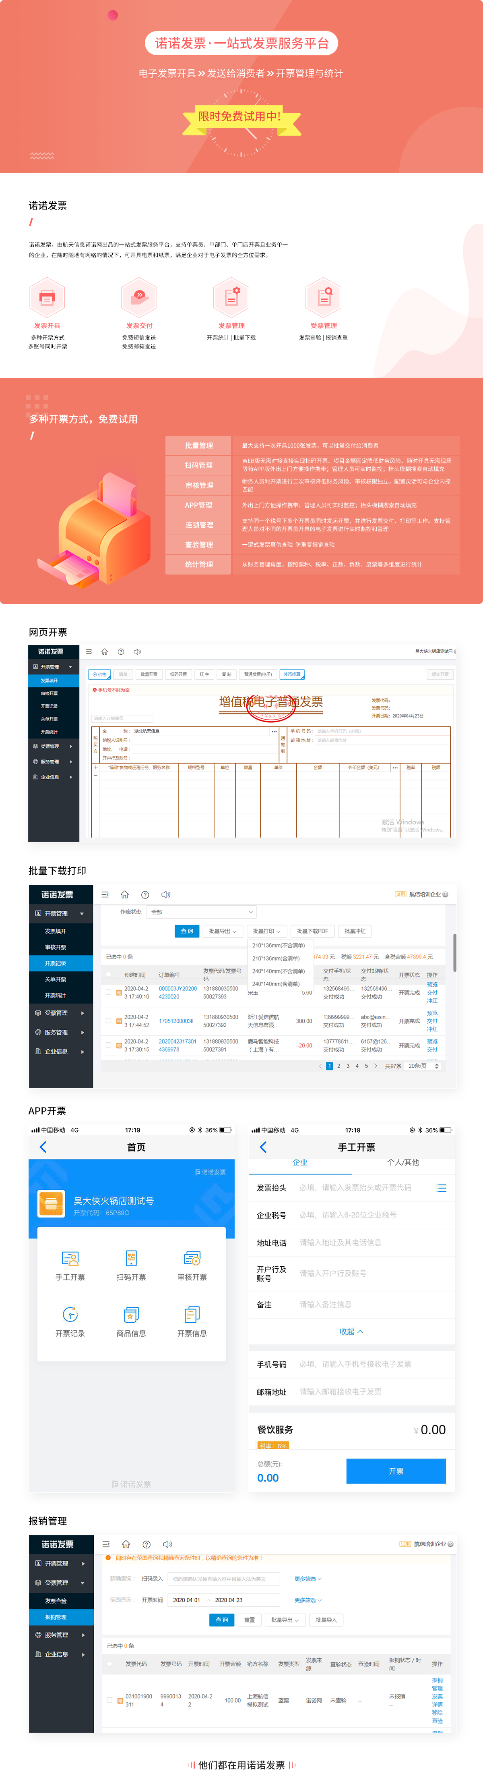
Task: Open the 作废状态 dropdown
Action: coord(202,912)
